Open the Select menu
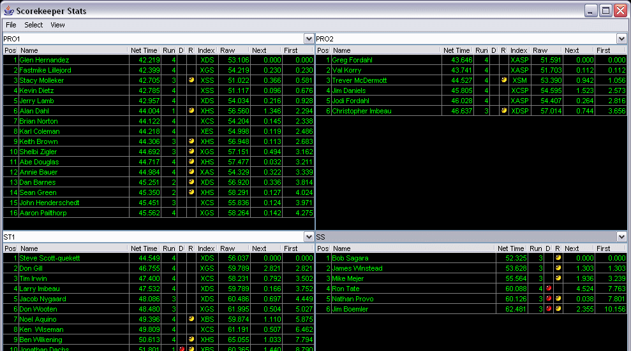Screen dimensions: 631x351 point(33,25)
